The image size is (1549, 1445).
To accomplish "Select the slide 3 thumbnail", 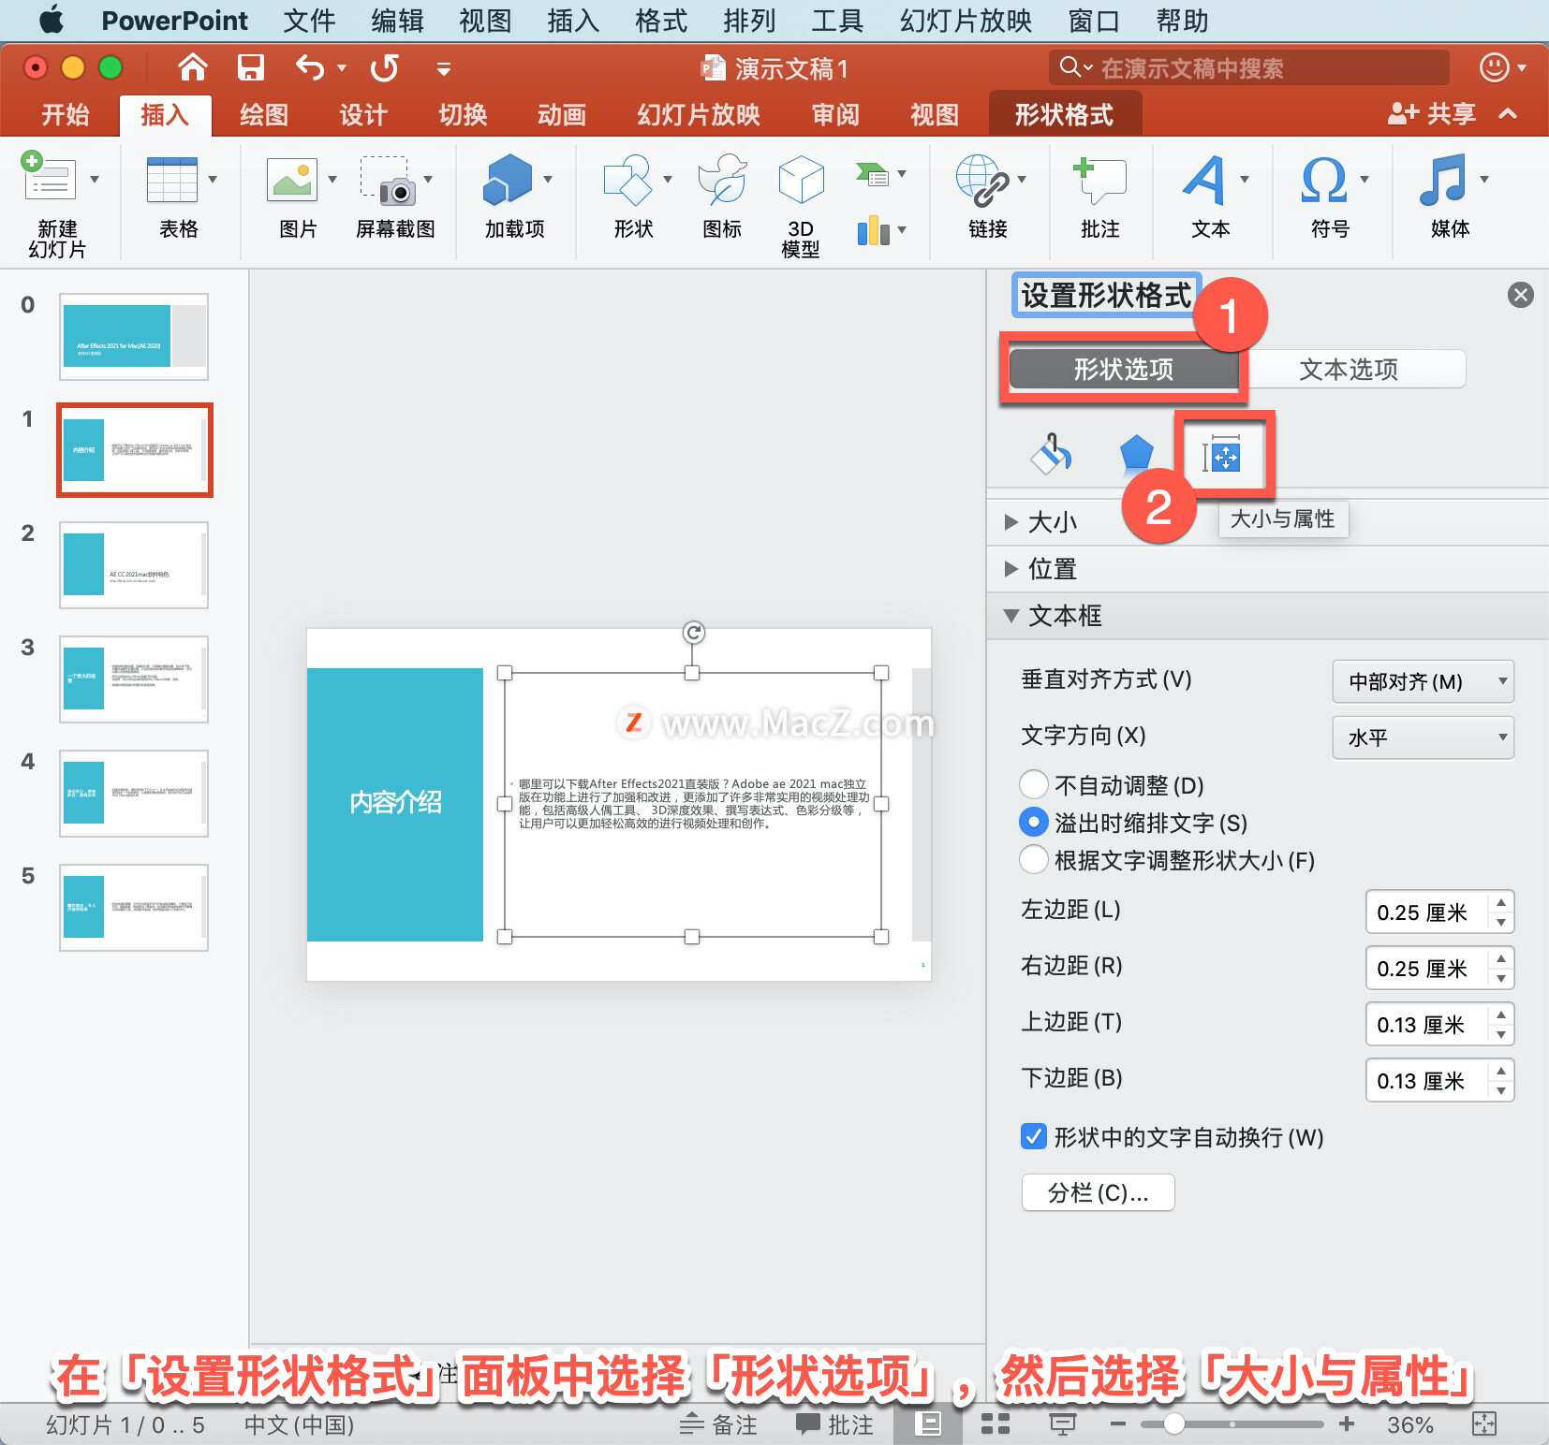I will point(134,679).
